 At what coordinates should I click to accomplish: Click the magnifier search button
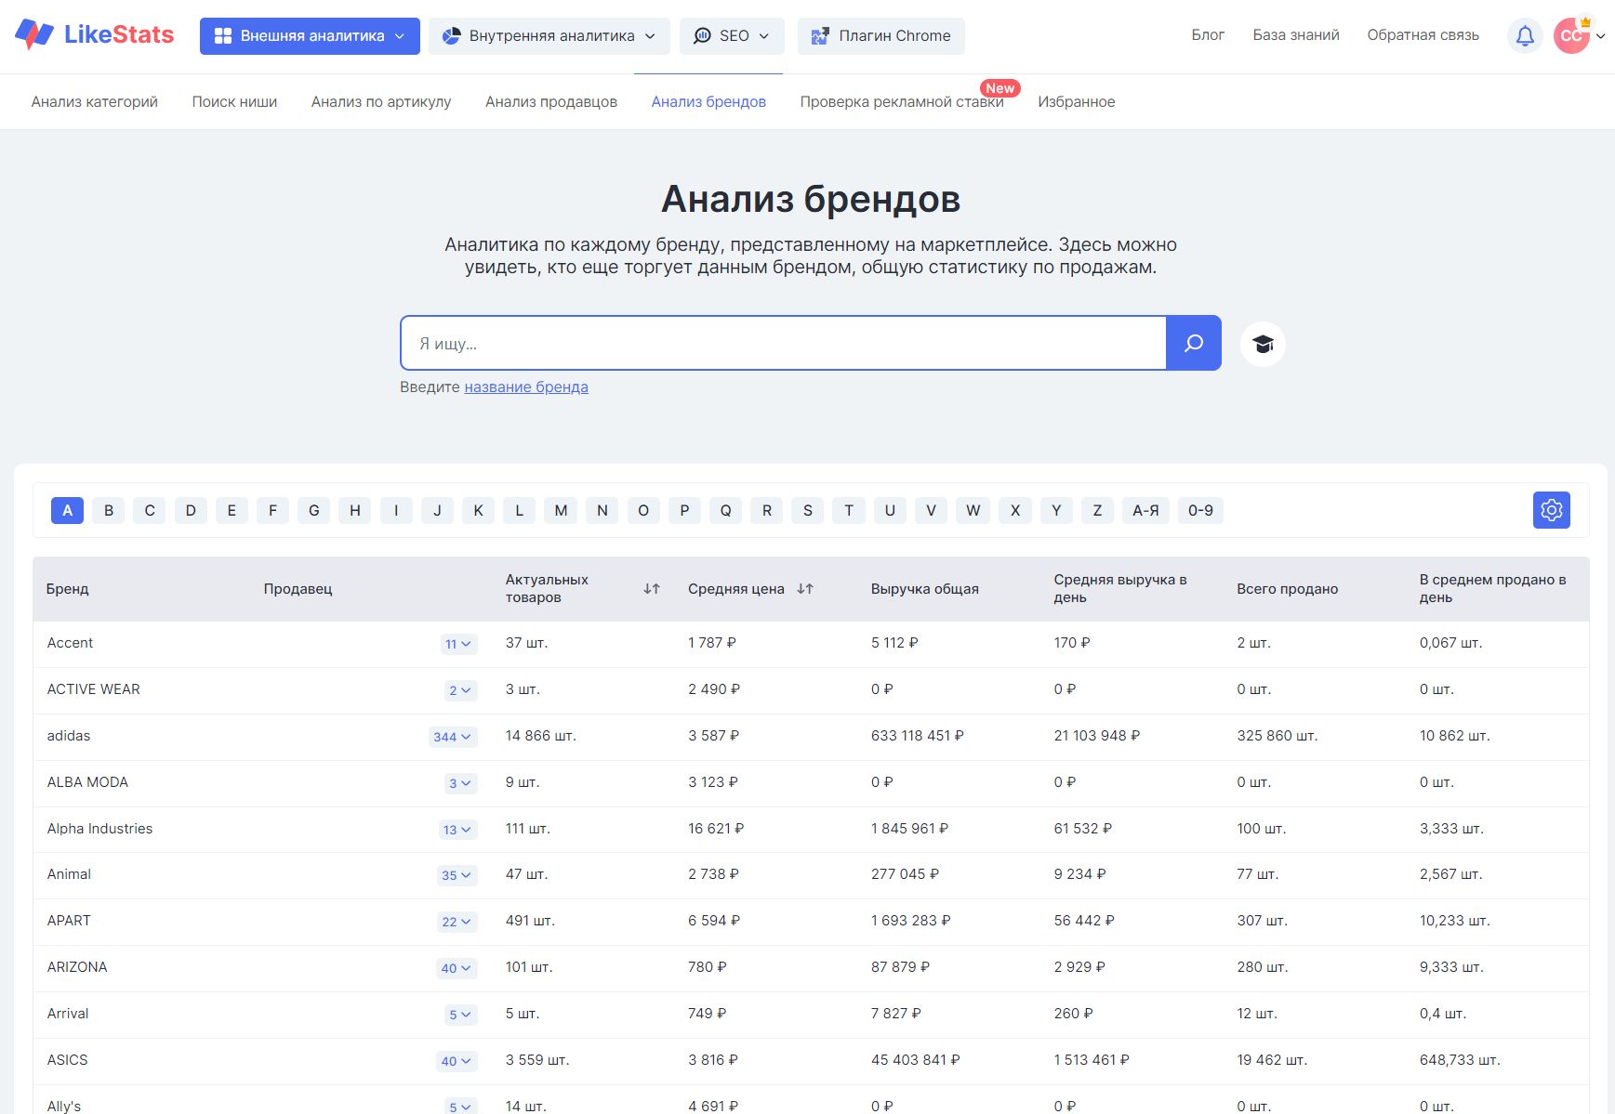coord(1193,344)
